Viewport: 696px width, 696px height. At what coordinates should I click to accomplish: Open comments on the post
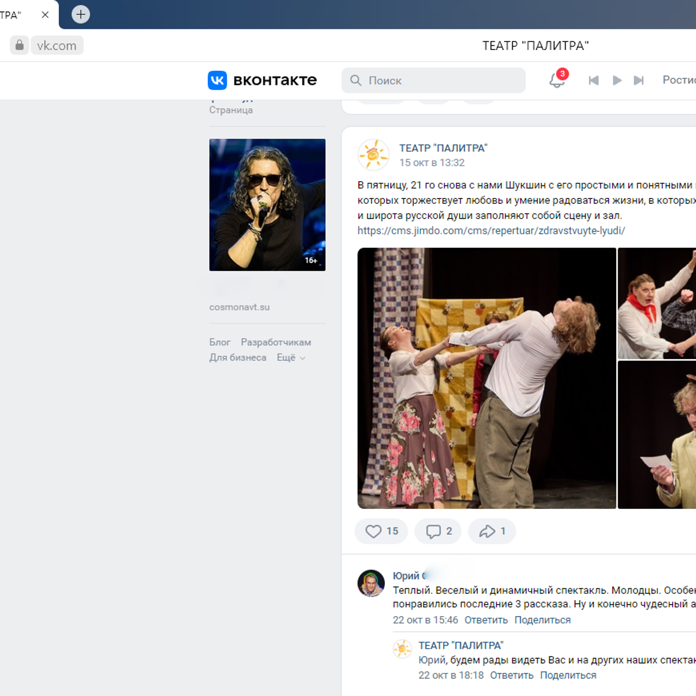(x=438, y=531)
